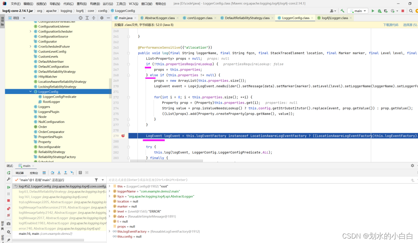Screen dimensions: 418x243
Task: Click Run to Cursor debugger icon
Action: click(x=72, y=173)
